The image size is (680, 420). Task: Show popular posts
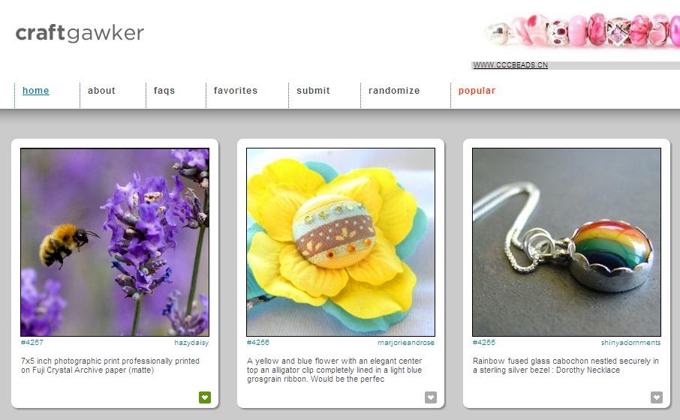[477, 91]
